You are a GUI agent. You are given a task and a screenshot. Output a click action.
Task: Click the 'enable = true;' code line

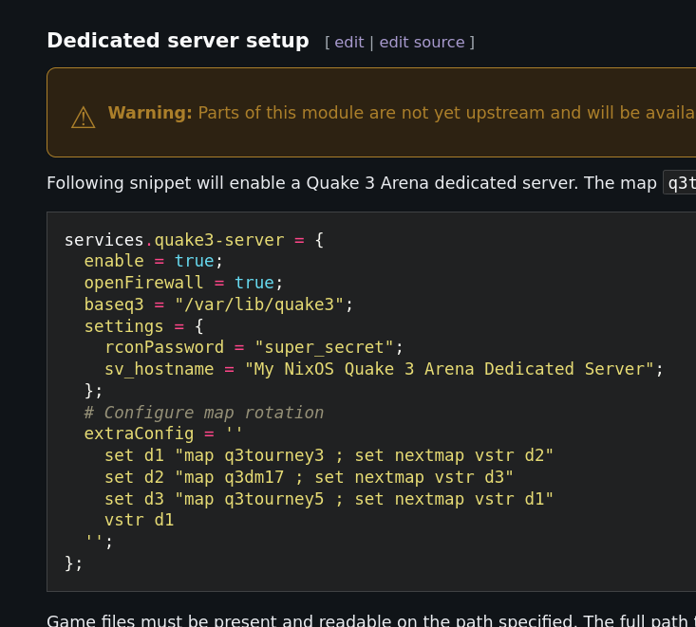(x=153, y=261)
